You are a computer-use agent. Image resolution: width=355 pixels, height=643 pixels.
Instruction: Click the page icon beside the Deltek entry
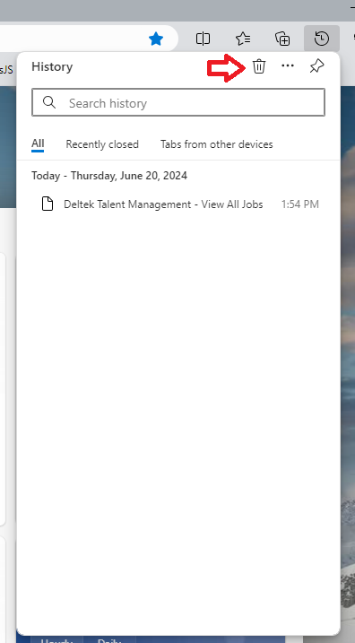[x=48, y=204]
